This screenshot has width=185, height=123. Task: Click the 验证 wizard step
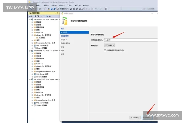point(62,47)
